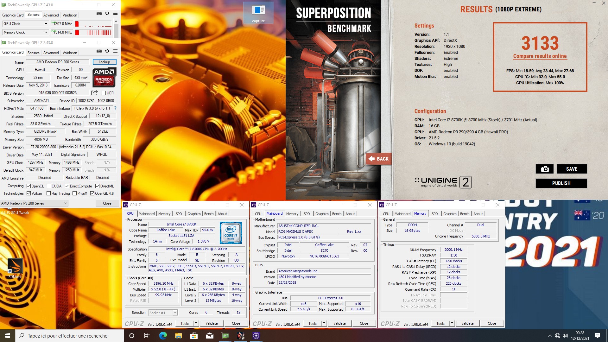Image resolution: width=608 pixels, height=342 pixels.
Task: Expand the GPU Clock sensor dropdown
Action: click(x=46, y=24)
